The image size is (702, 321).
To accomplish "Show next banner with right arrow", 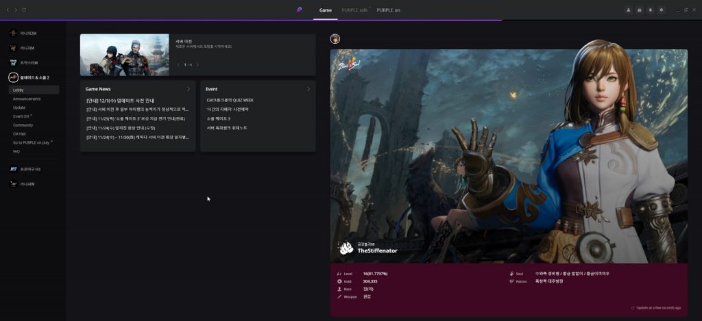I will click(x=197, y=65).
